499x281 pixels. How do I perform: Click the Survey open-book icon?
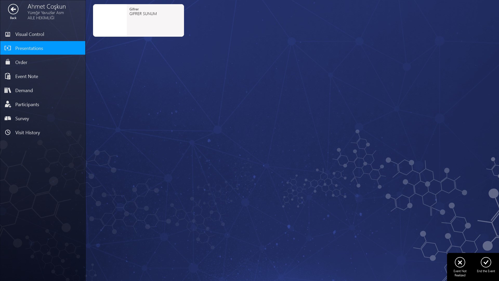8,118
